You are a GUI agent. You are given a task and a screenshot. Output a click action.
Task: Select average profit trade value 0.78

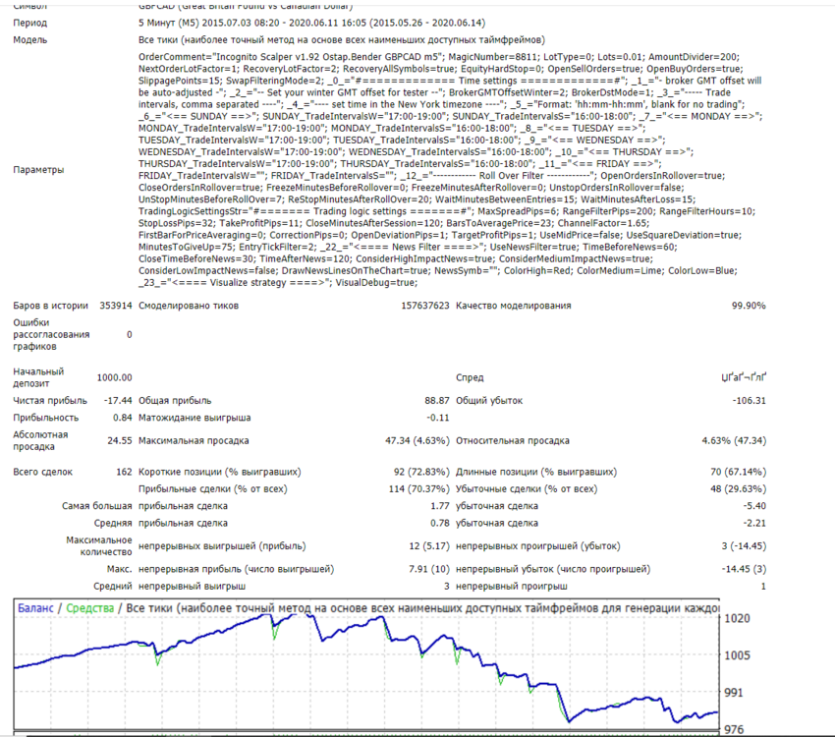[x=440, y=523]
